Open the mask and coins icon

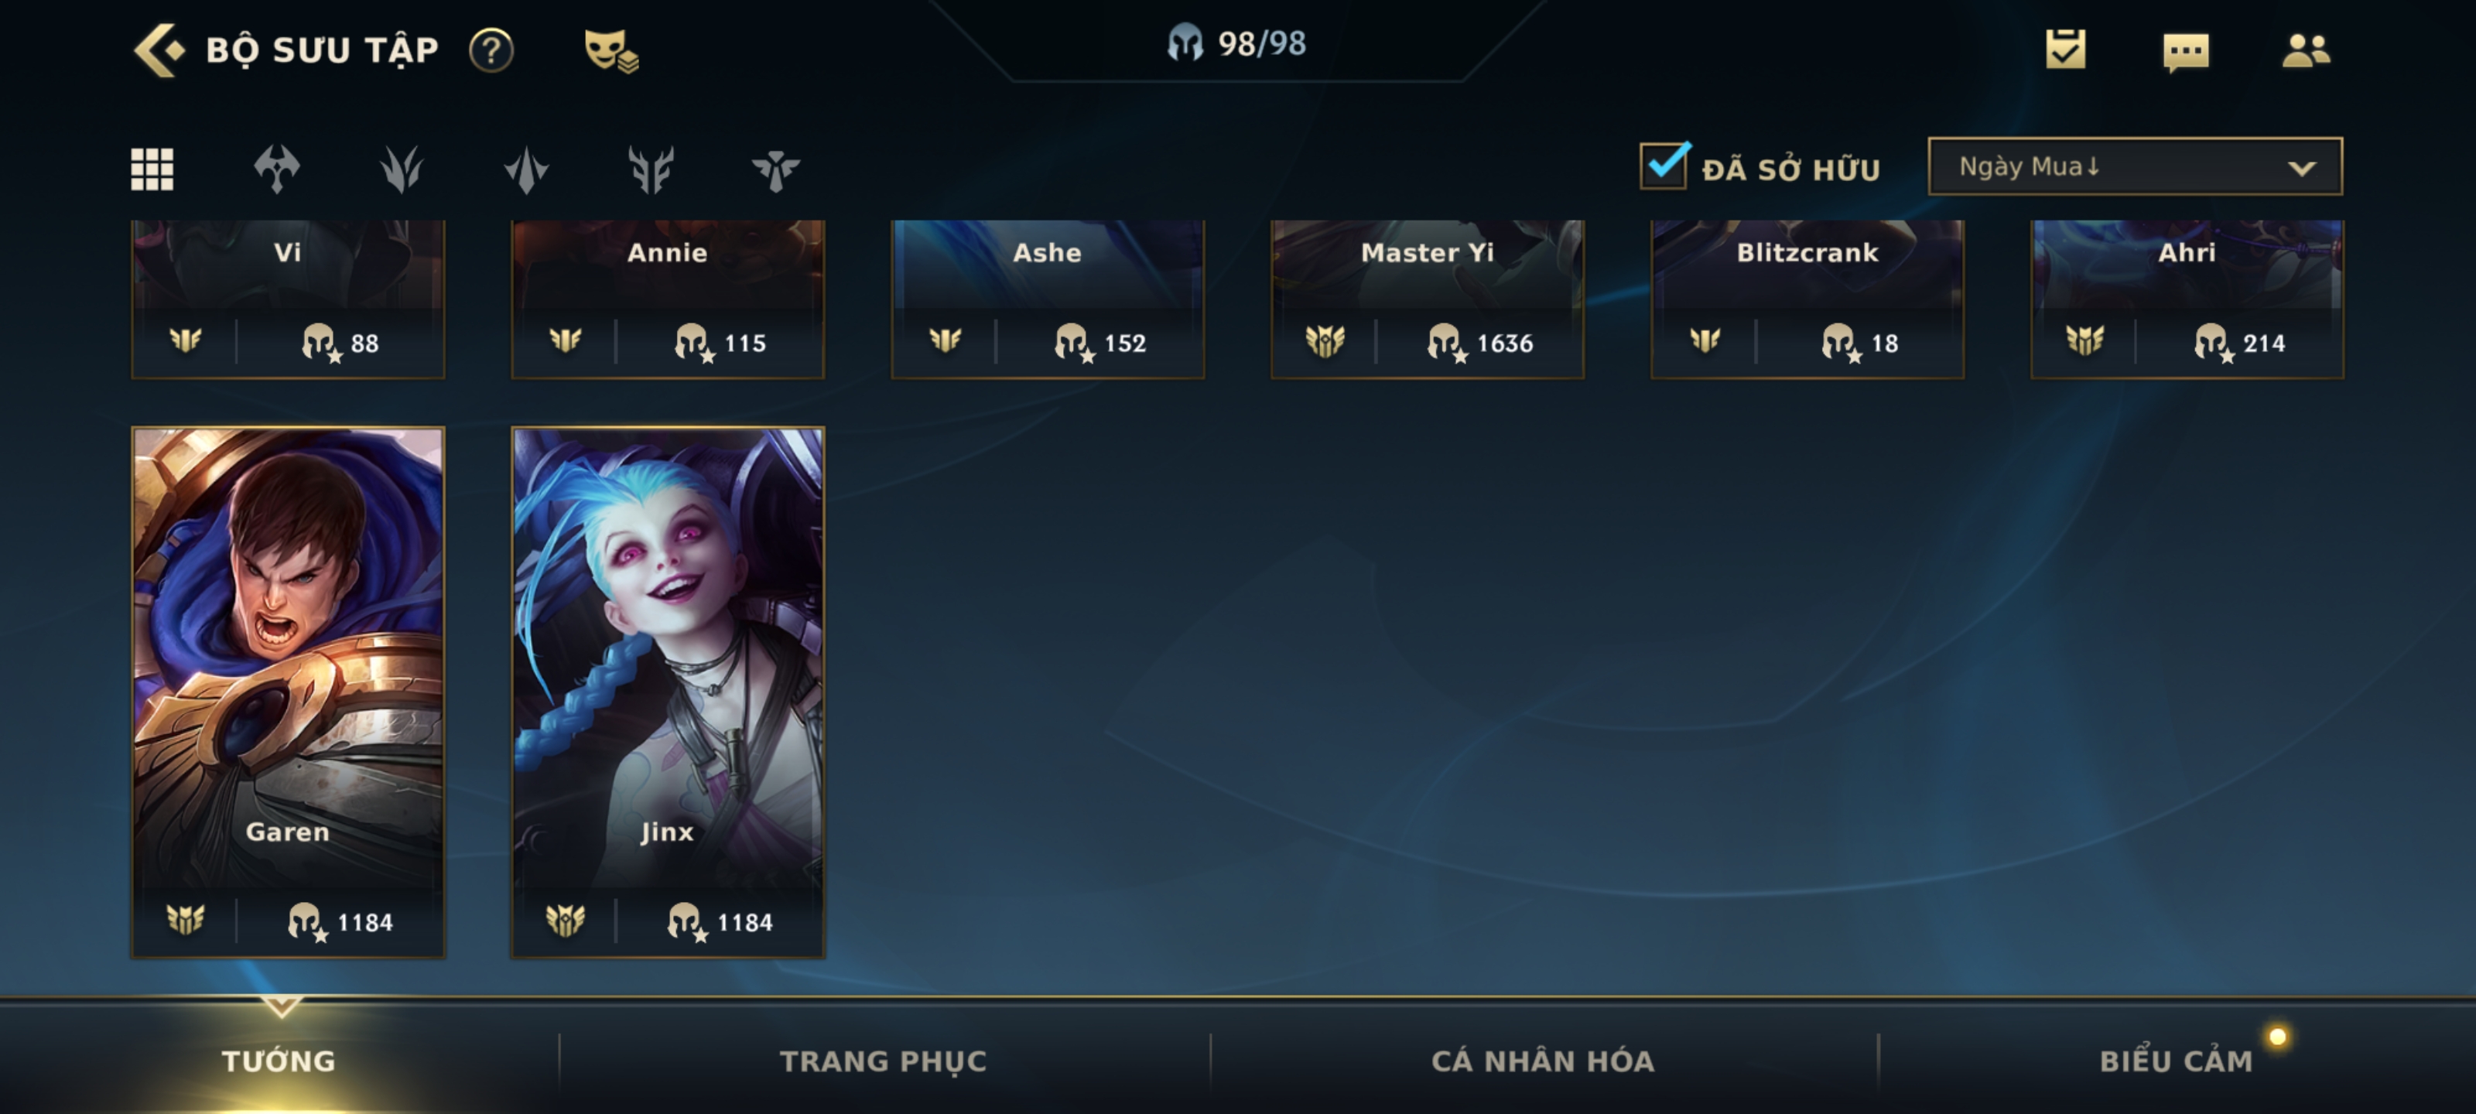(x=611, y=50)
